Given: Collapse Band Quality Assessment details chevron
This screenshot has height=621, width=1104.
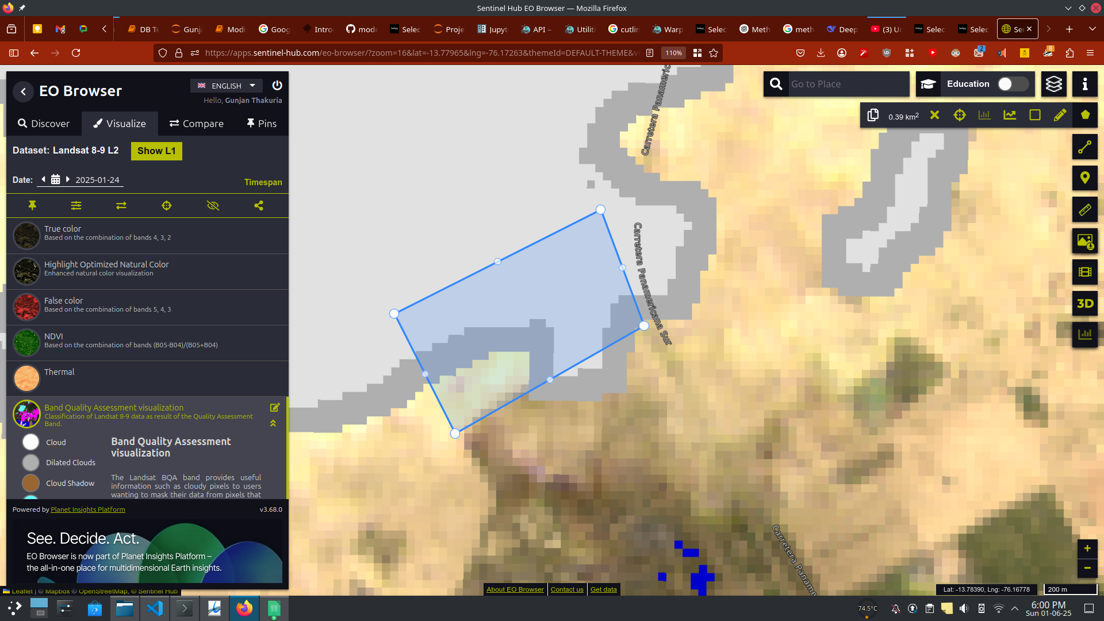Looking at the screenshot, I should (273, 423).
